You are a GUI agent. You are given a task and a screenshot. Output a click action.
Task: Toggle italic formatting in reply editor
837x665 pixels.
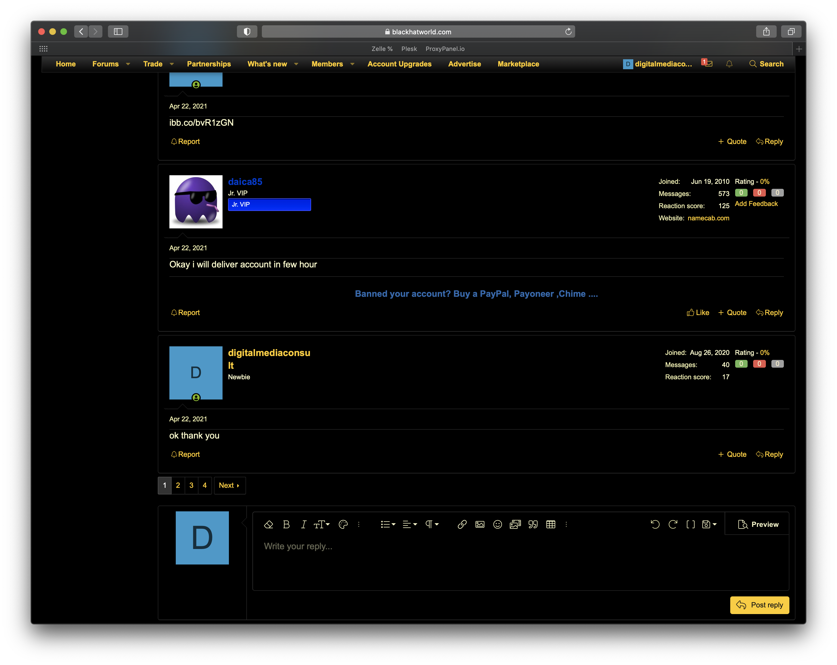pyautogui.click(x=304, y=524)
